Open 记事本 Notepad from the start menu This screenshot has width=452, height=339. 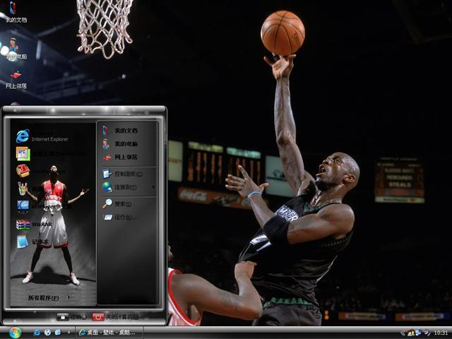coord(32,242)
